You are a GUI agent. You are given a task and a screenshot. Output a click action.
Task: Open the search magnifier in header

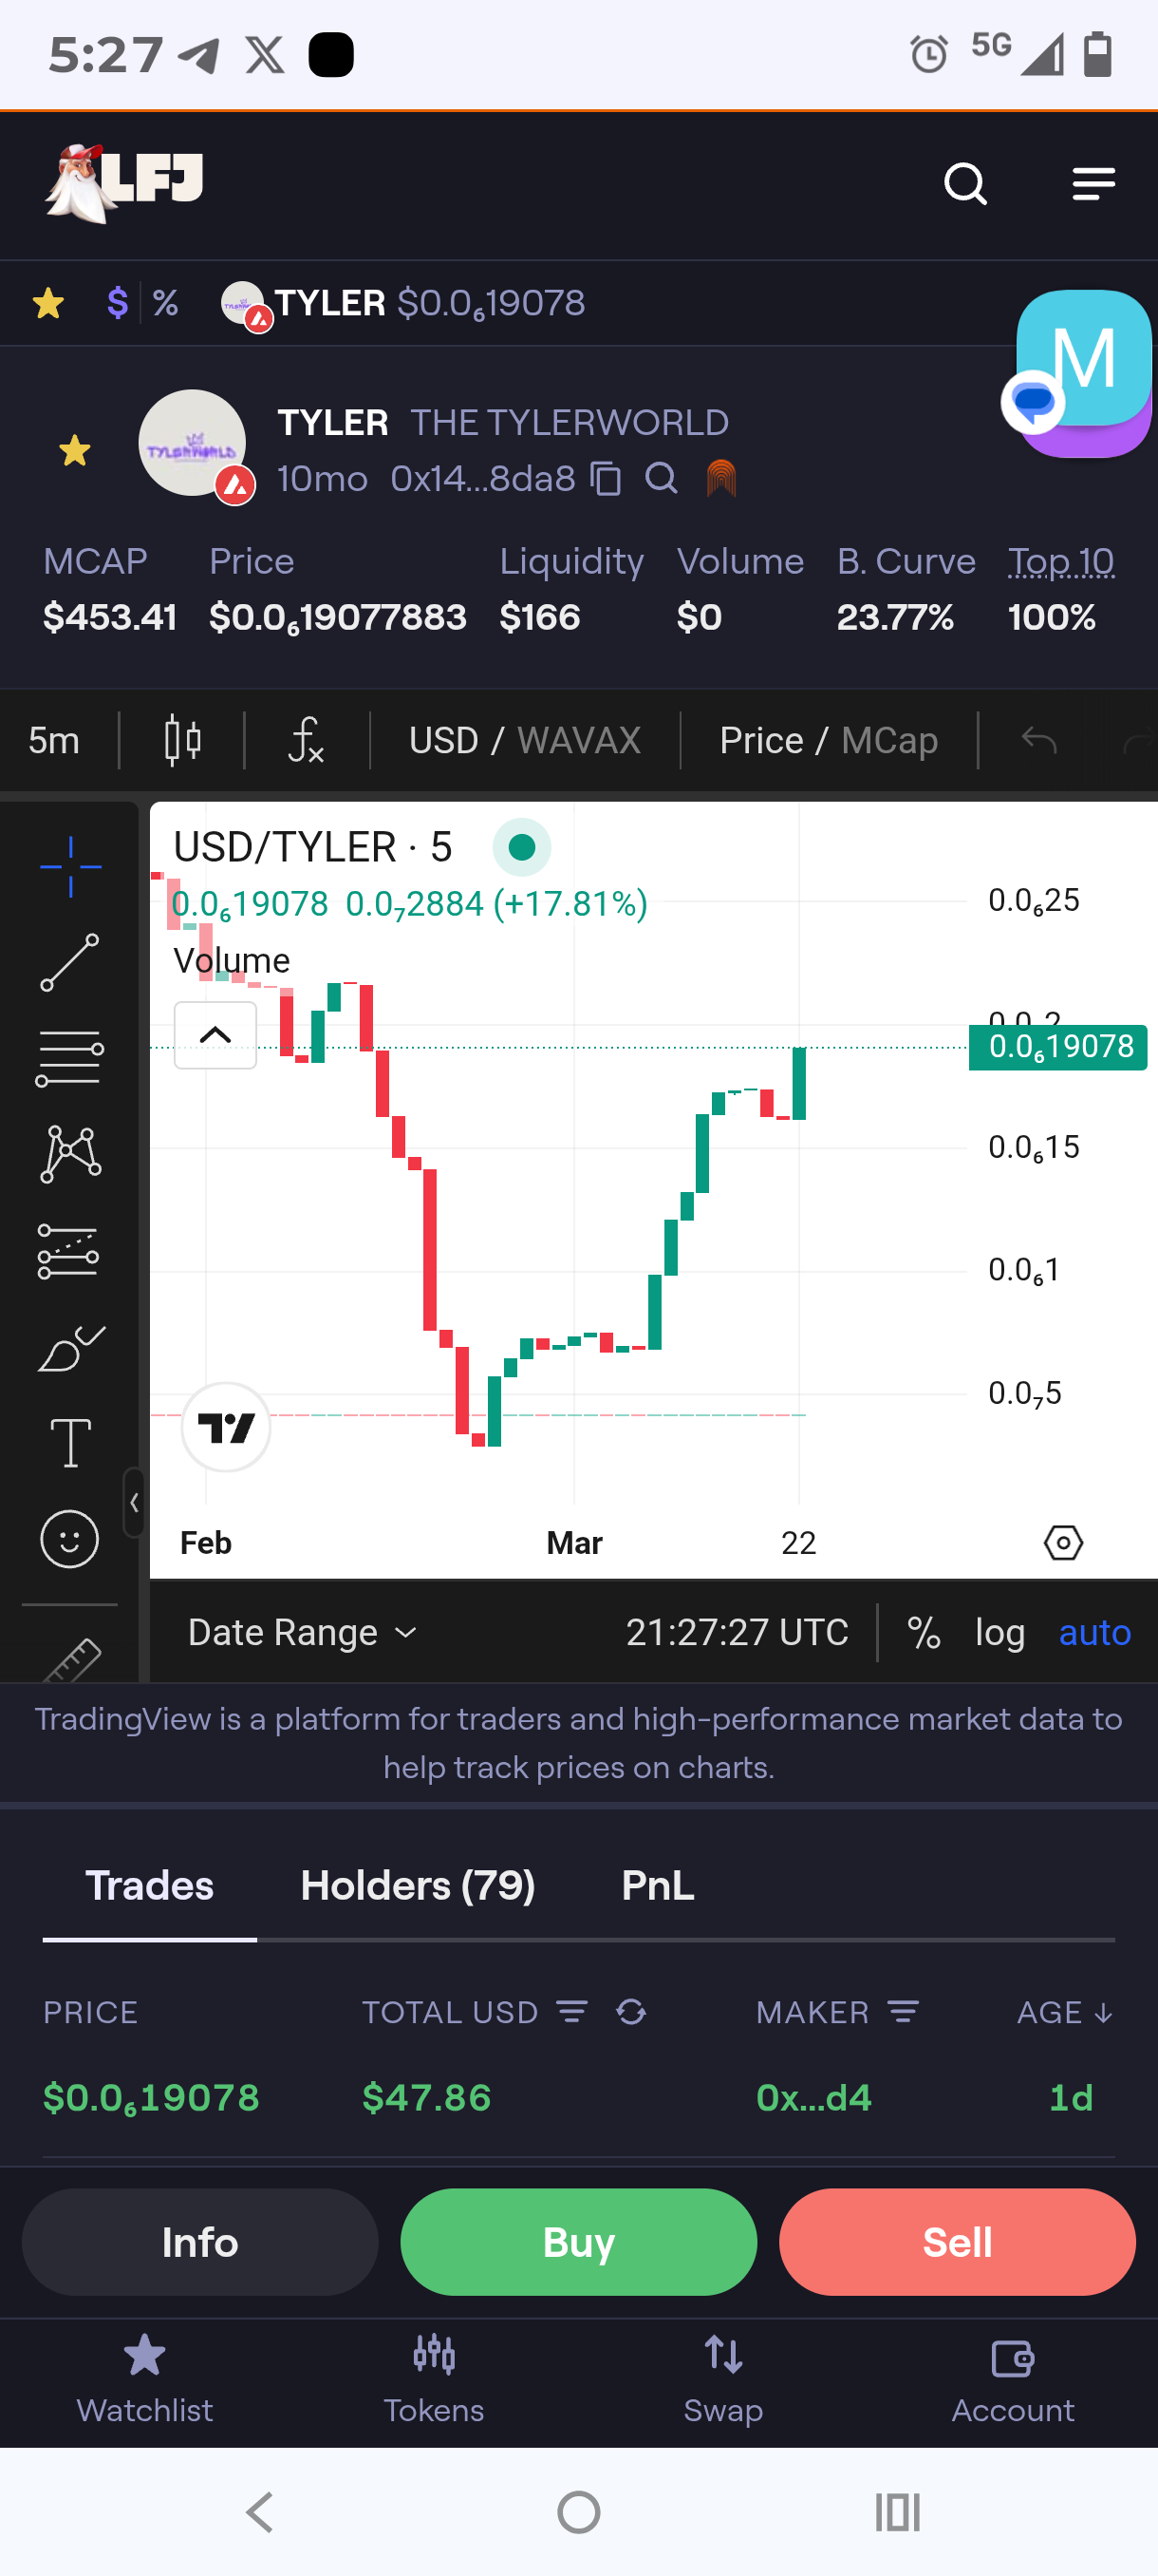[965, 184]
